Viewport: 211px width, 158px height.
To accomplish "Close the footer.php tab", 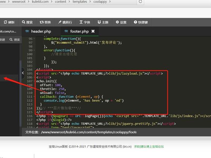I will (93, 31).
